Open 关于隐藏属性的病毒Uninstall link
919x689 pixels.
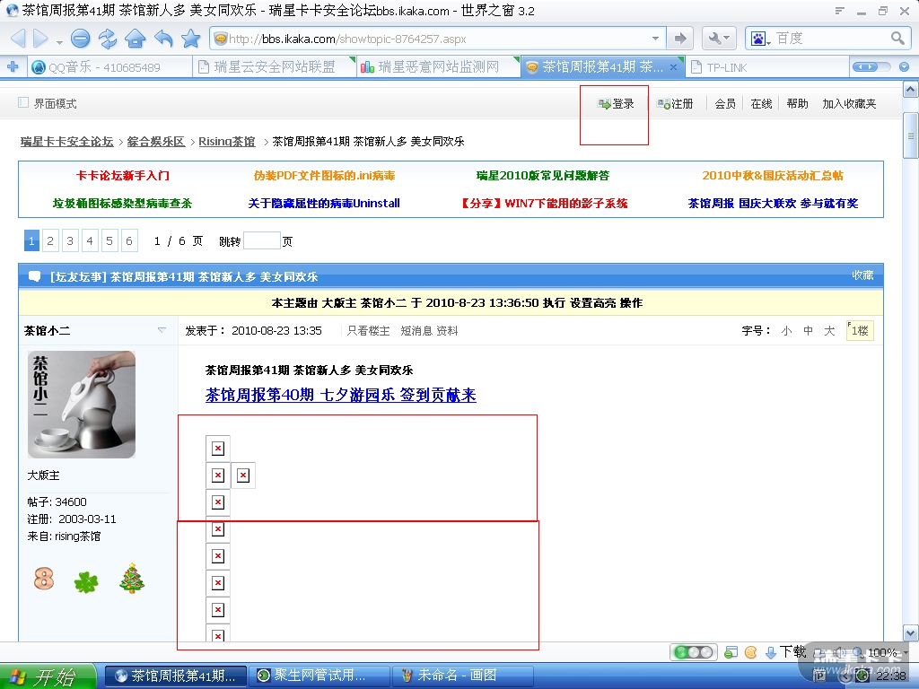pyautogui.click(x=323, y=204)
